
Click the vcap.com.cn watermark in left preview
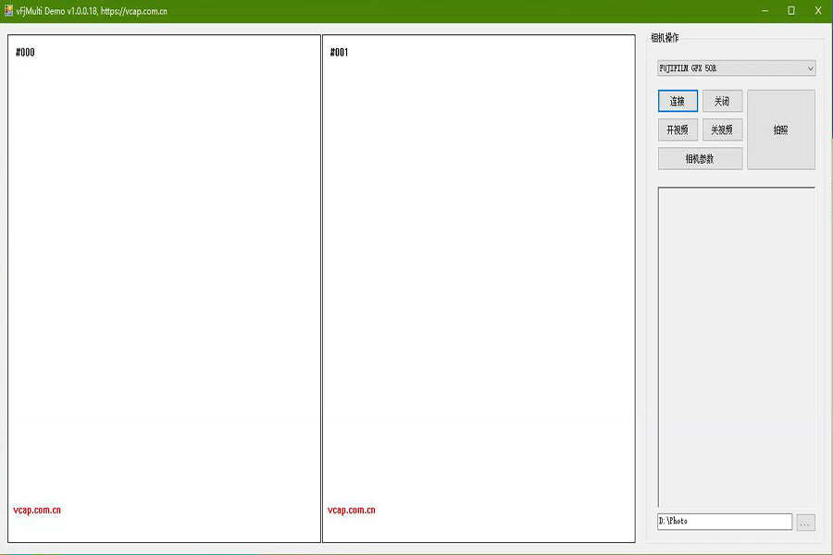click(x=35, y=509)
